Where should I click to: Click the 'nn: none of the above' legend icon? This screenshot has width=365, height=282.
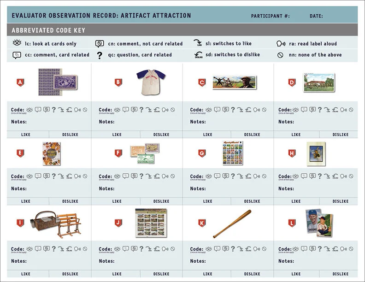pyautogui.click(x=280, y=55)
